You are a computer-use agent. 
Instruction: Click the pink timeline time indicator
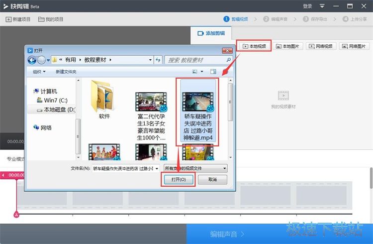click(12, 175)
